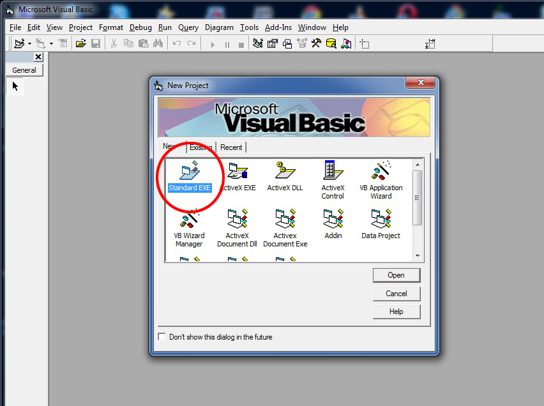Viewport: 544px width, 406px height.
Task: Select VB Application Wizard icon
Action: click(x=381, y=170)
